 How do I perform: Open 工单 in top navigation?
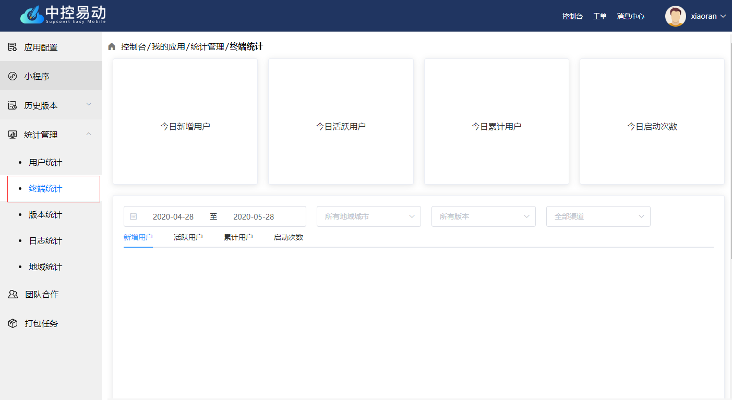point(600,16)
